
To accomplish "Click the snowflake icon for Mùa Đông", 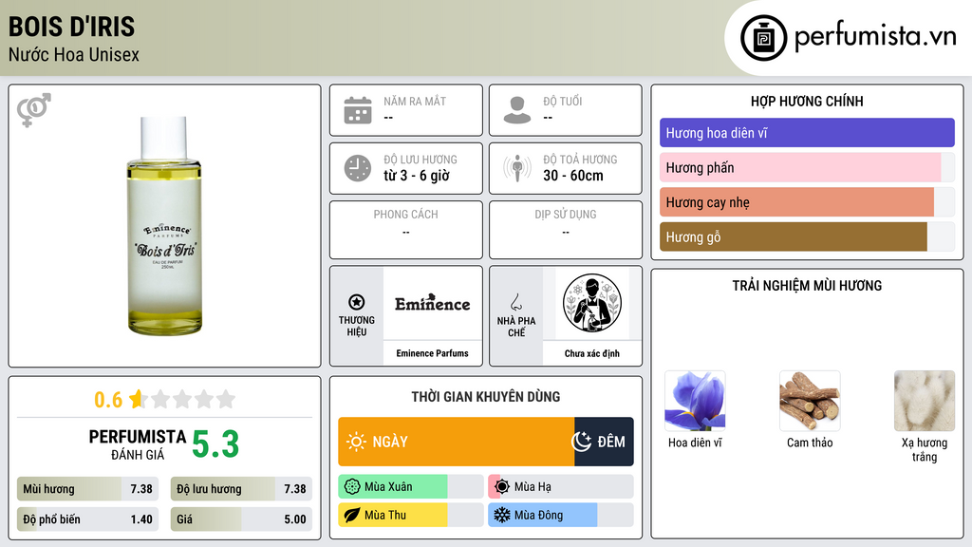I will pyautogui.click(x=501, y=515).
